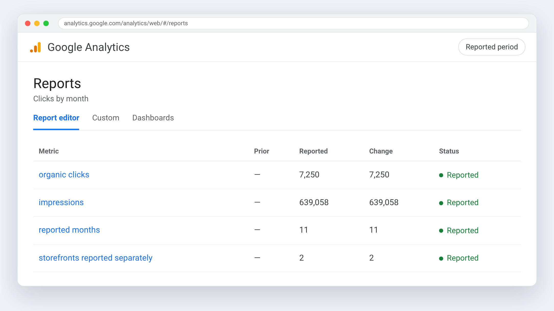
Task: Click the Change value 7,250 for organic clicks
Action: [x=379, y=175]
